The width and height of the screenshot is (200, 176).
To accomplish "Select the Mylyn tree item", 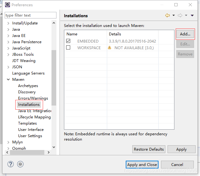I will pos(17,142).
